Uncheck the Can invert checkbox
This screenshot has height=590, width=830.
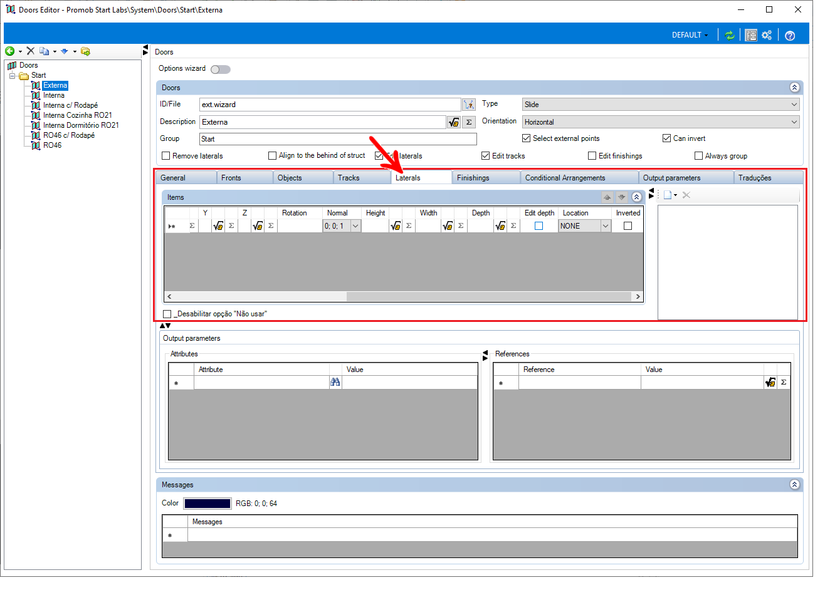[666, 138]
